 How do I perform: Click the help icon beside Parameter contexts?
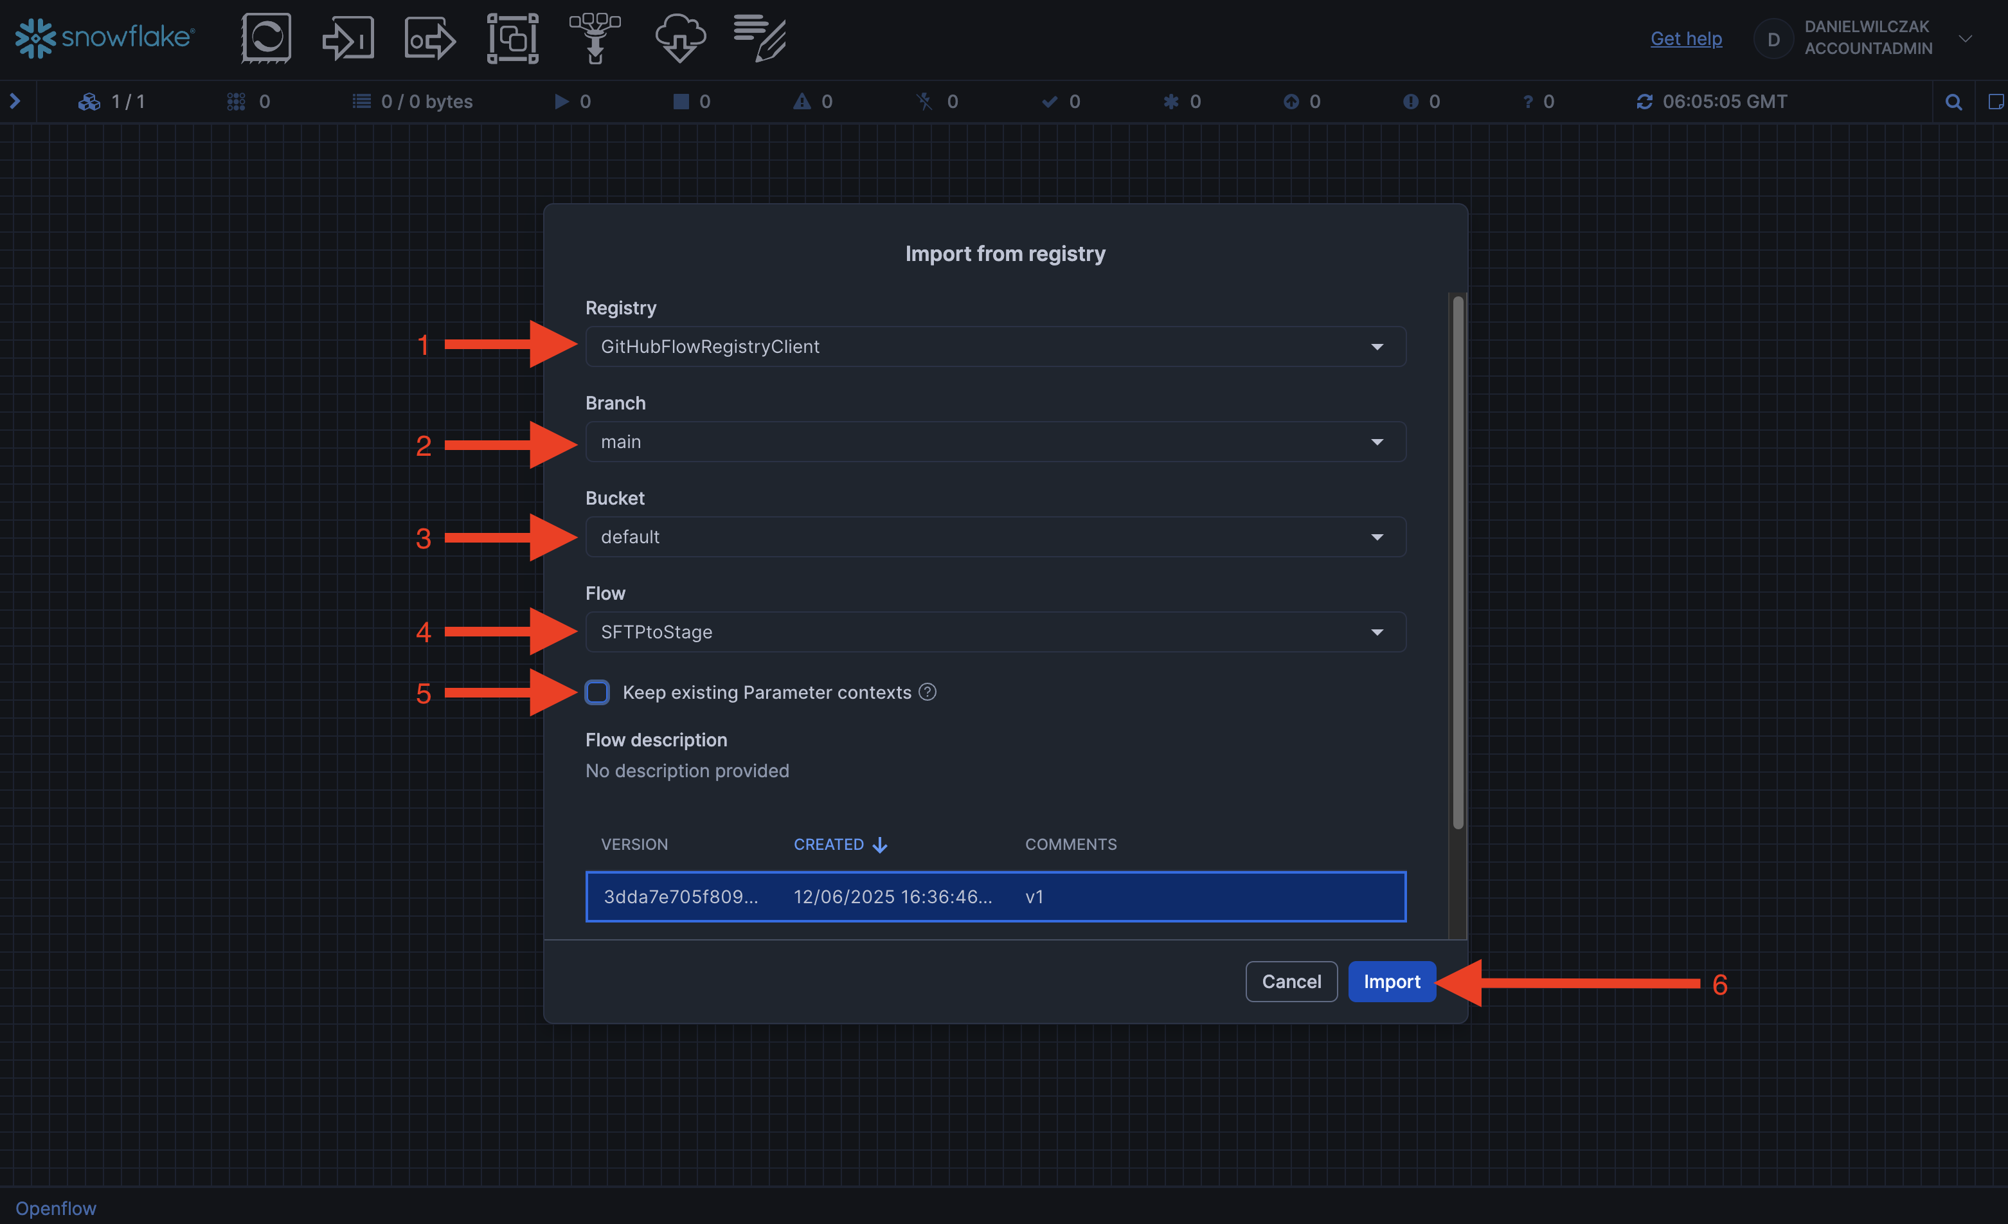coord(928,692)
